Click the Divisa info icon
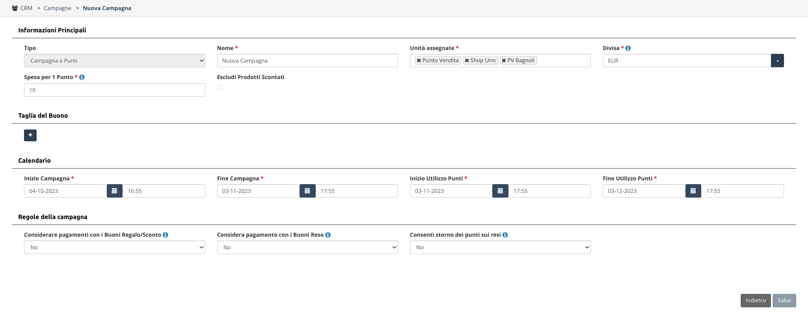Image resolution: width=808 pixels, height=317 pixels. click(x=628, y=48)
